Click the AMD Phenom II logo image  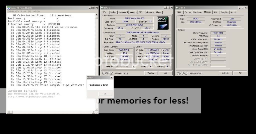[x=163, y=23]
